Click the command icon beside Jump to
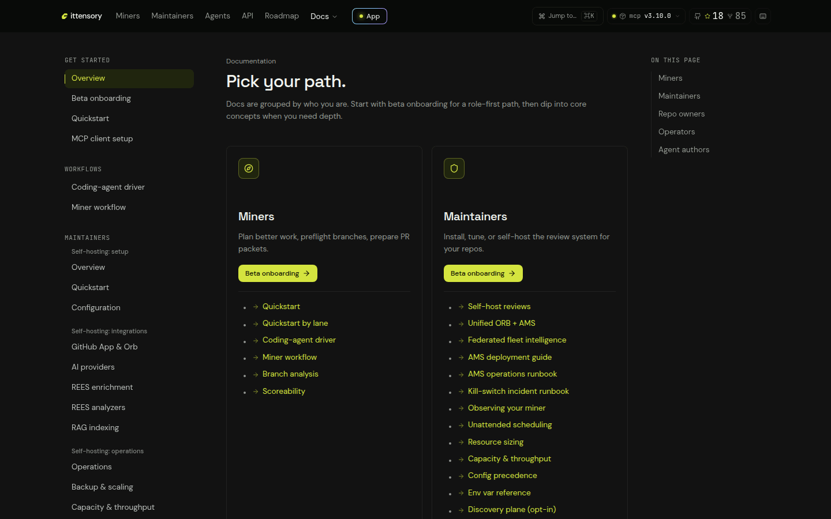Viewport: 831px width, 519px height. pyautogui.click(x=542, y=16)
